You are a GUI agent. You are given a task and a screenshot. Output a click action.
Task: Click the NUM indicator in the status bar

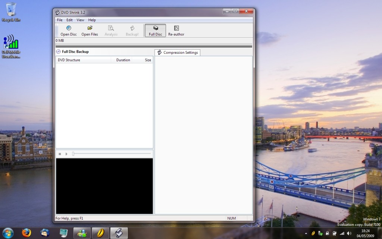click(x=231, y=218)
